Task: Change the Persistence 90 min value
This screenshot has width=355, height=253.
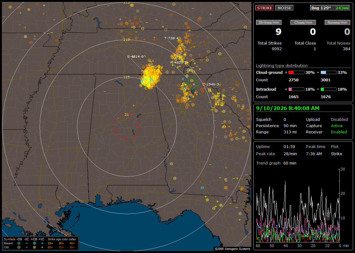Action: pos(290,126)
